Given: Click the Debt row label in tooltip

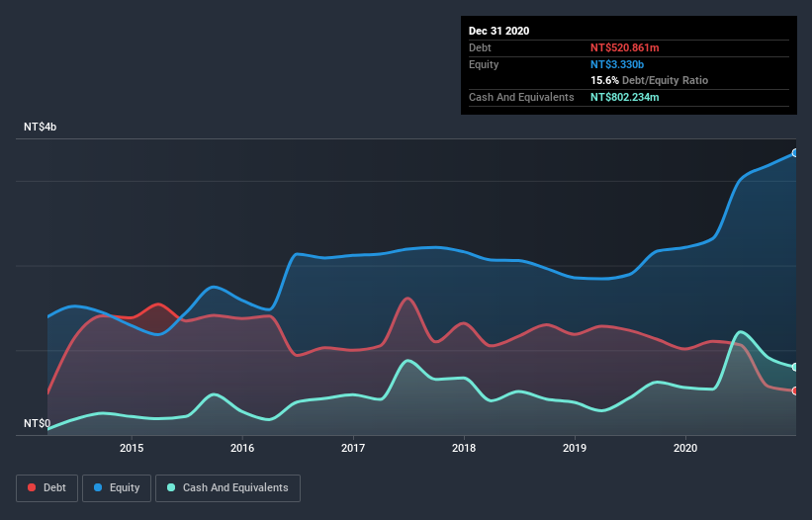Looking at the screenshot, I should (480, 47).
